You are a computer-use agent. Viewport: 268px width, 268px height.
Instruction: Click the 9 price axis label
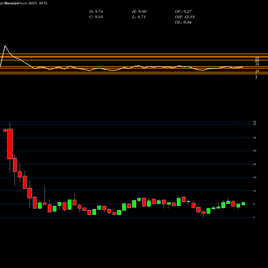point(254,204)
